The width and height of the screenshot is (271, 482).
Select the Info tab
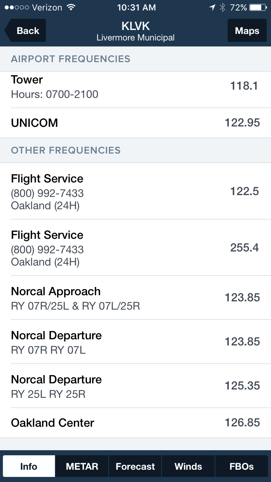coord(29,466)
